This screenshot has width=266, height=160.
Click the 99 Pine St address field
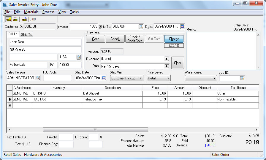point(45,49)
